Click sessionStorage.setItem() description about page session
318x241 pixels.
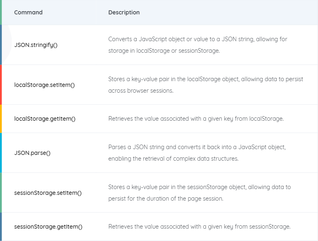coord(199,193)
